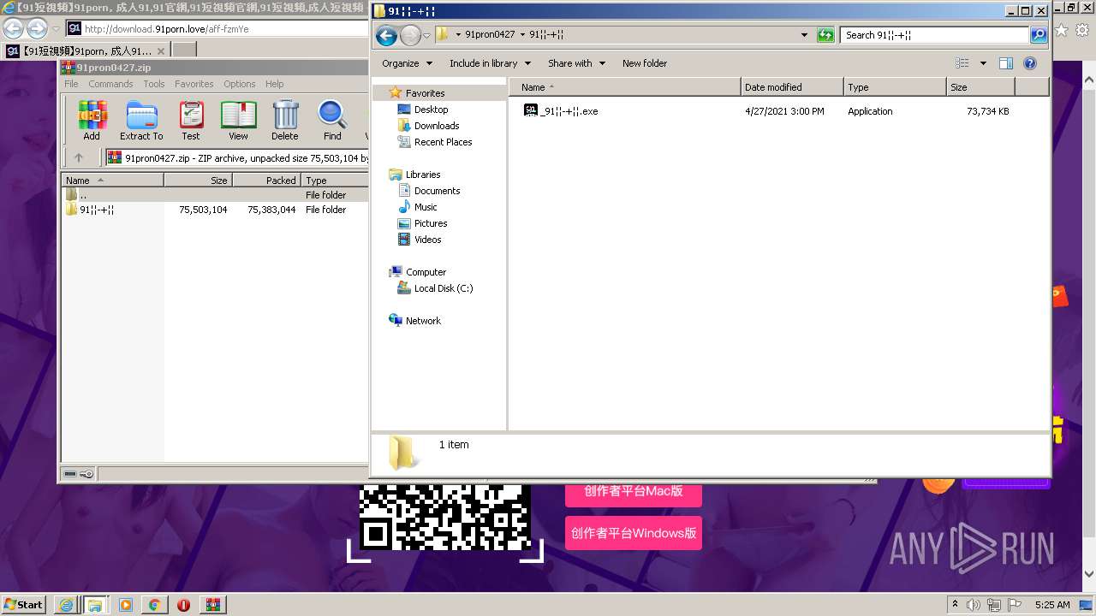Click New folder button
The height and width of the screenshot is (616, 1096).
645,63
